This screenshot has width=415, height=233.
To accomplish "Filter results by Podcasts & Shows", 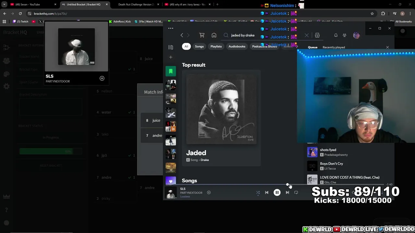I will (x=265, y=47).
